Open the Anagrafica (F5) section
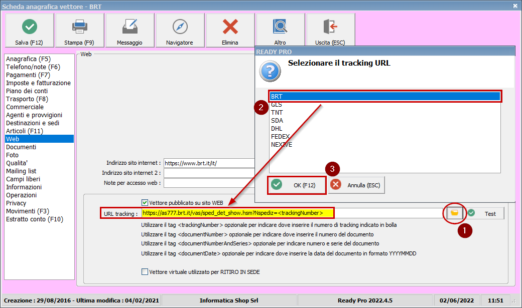Screen dimensions: 522x308 39,59
